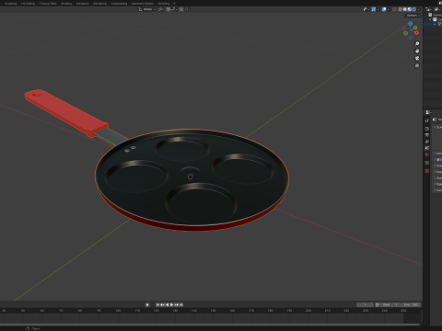Screen dimensions: 442x331
Task: Open the outliner display mode icon
Action: 429,9
